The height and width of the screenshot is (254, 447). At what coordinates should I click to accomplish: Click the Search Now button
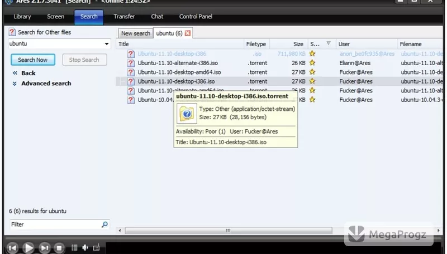pyautogui.click(x=33, y=60)
